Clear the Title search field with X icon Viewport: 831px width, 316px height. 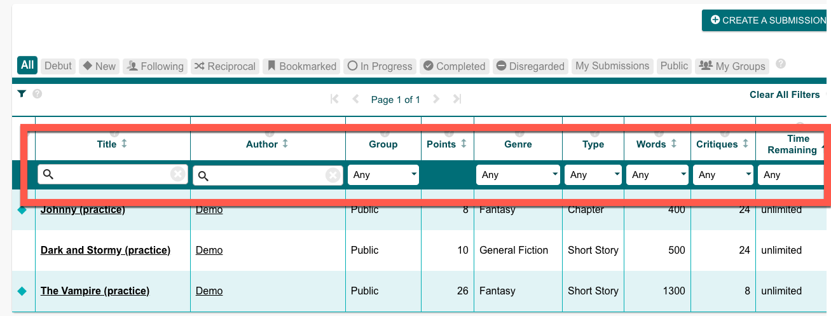click(178, 174)
